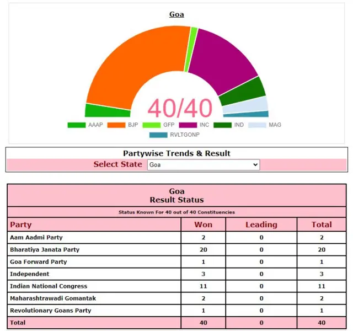The height and width of the screenshot is (331, 353).
Task: Click the Leading column header
Action: click(x=261, y=225)
